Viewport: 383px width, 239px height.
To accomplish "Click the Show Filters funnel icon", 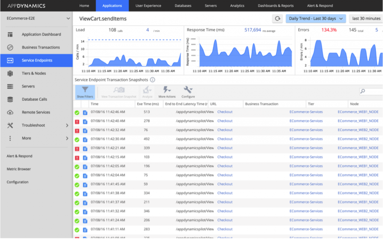I will click(x=85, y=90).
